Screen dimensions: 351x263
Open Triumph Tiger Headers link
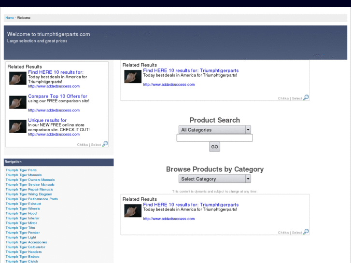(x=24, y=252)
